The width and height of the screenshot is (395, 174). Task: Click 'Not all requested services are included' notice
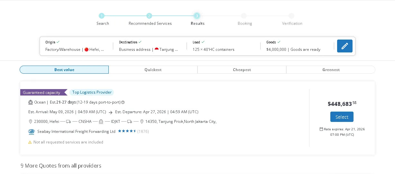click(68, 142)
